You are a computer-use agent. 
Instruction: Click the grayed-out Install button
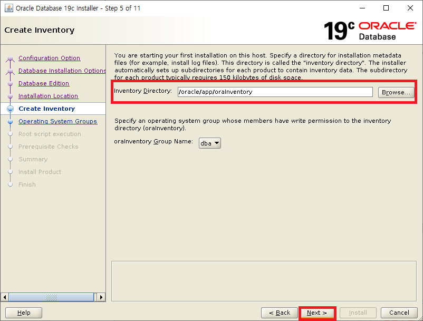coord(358,313)
